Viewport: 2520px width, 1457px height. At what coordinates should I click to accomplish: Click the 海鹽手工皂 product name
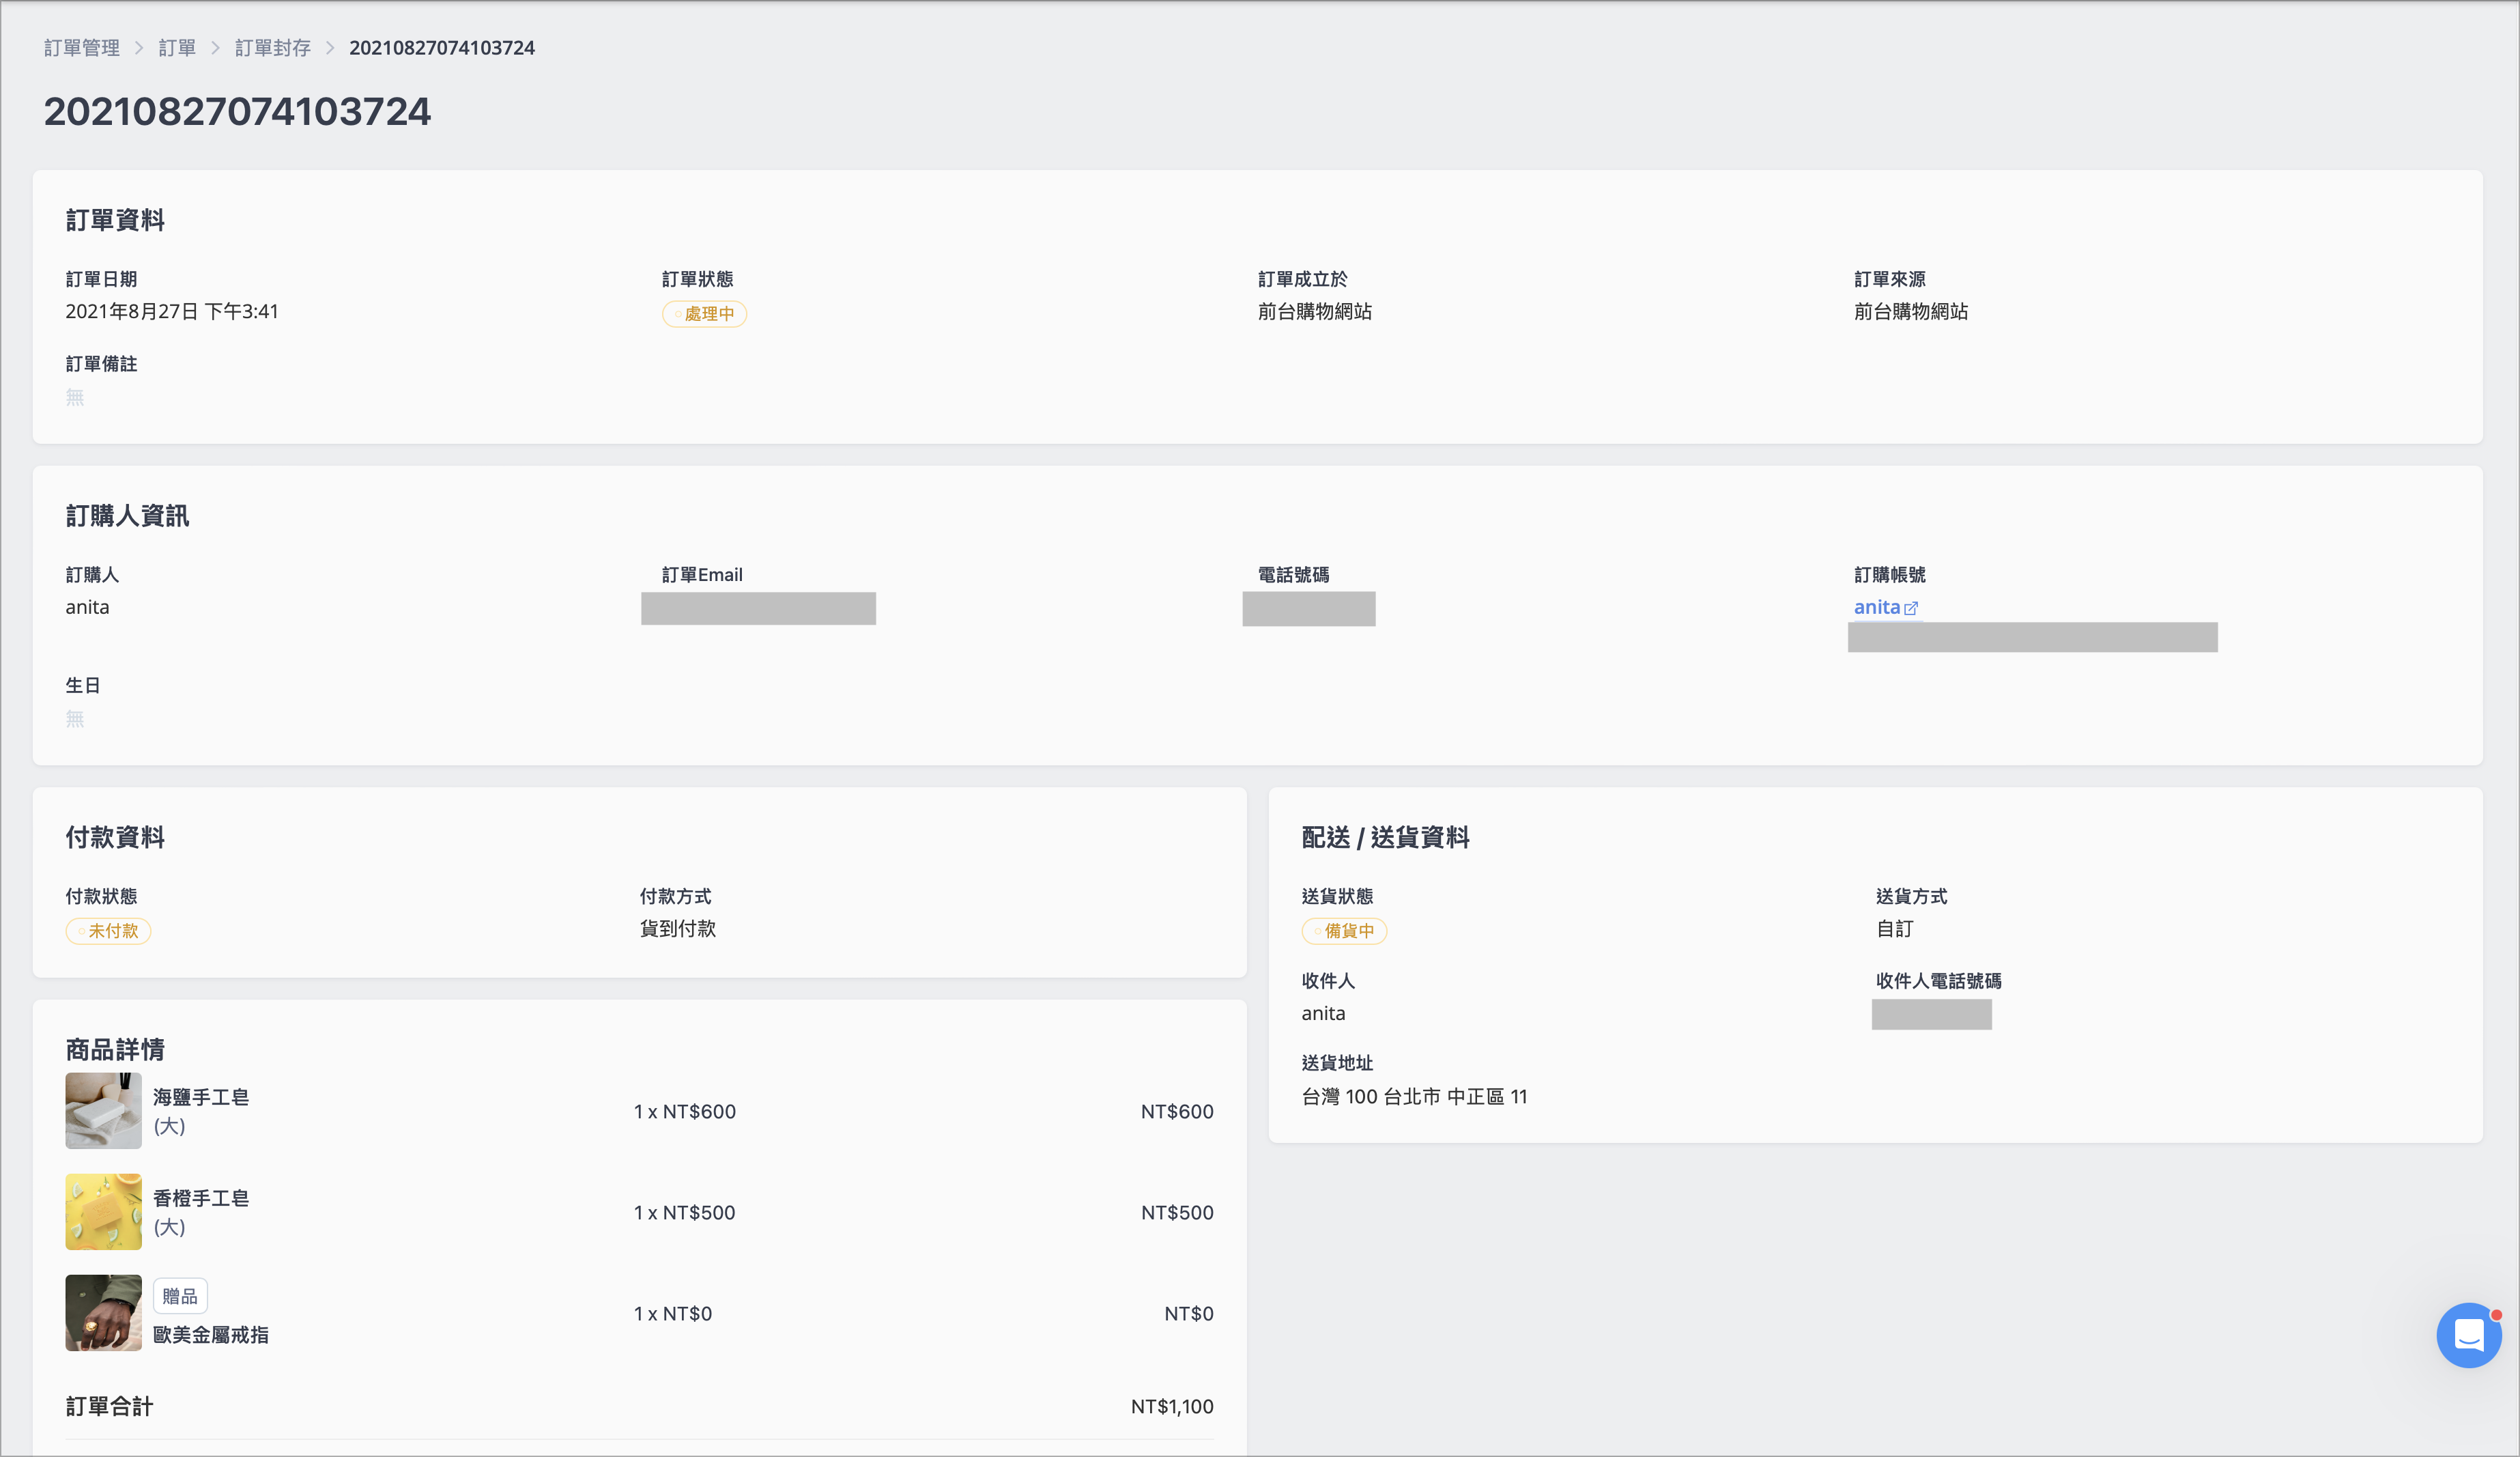[201, 1097]
